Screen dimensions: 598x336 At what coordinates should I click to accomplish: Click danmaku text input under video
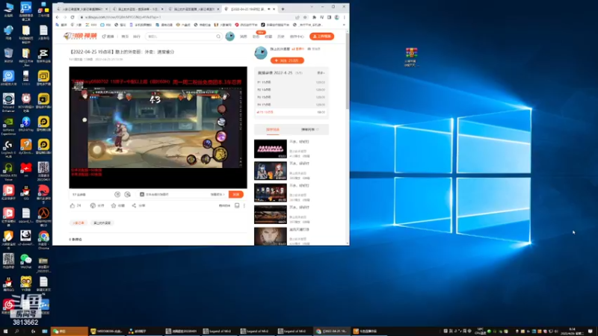point(173,194)
